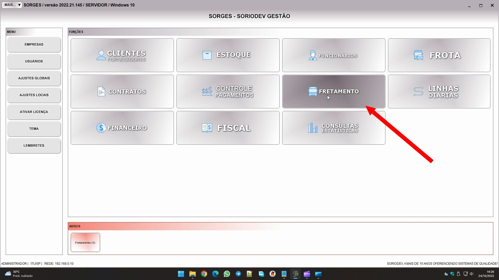Launch Google Chrome from taskbar
This screenshot has width=499, height=280.
(204, 274)
